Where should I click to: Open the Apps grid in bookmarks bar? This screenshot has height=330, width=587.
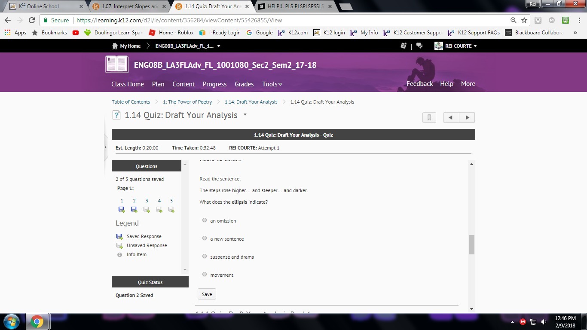7,33
